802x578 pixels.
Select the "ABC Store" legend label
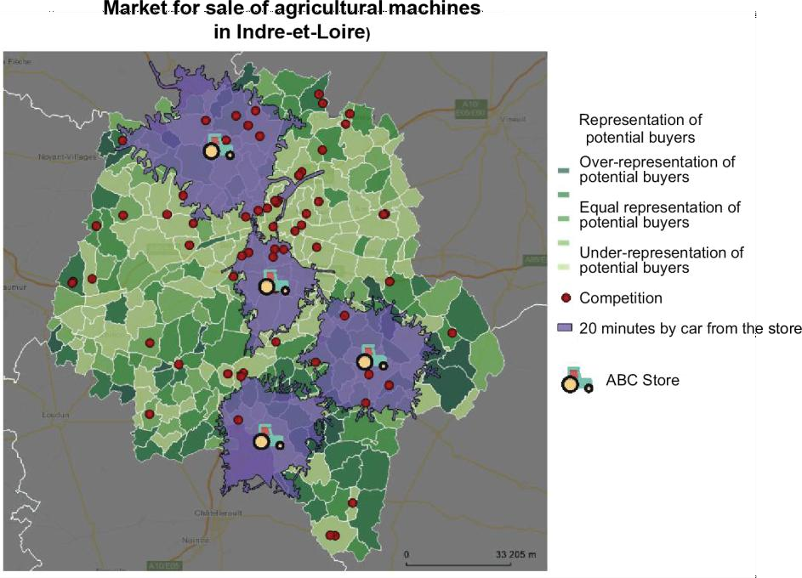[642, 380]
